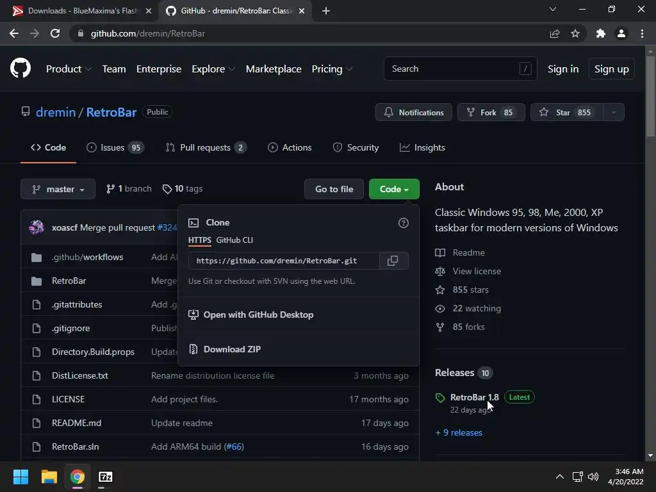Open the Enterprise page link

coord(159,69)
